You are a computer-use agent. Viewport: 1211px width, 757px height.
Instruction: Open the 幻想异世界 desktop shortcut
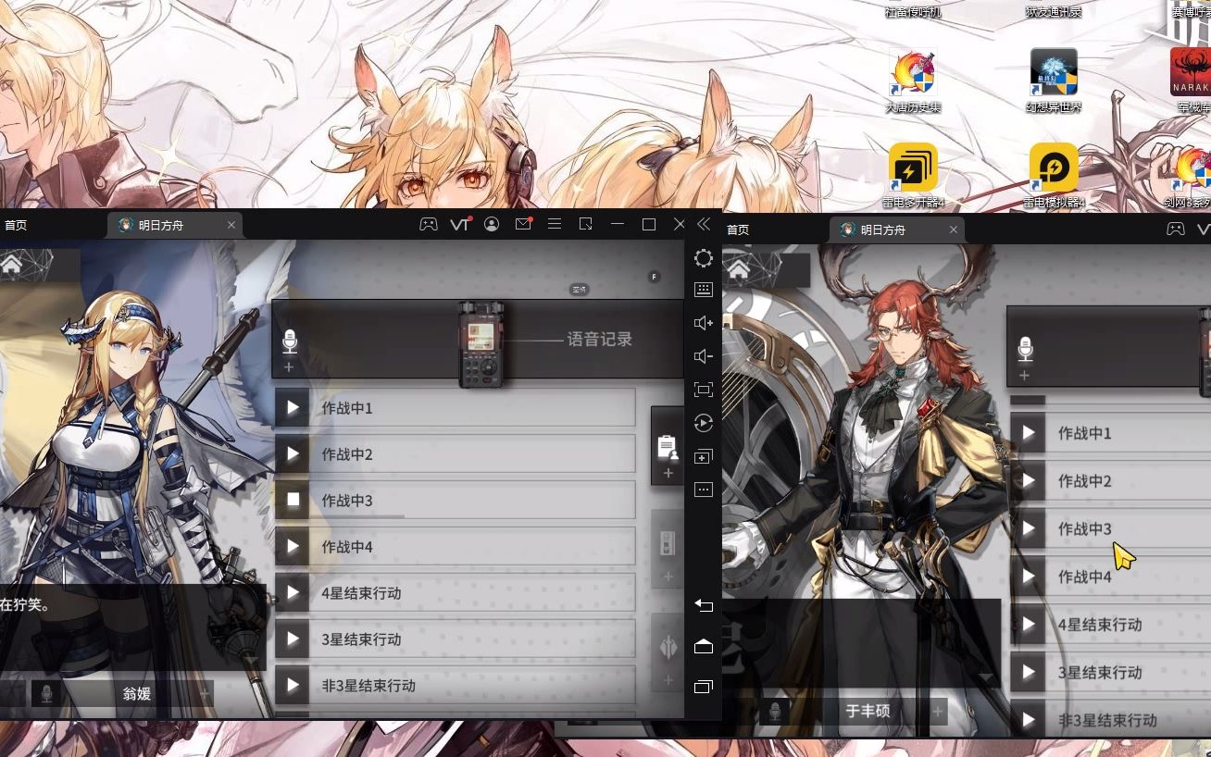coord(1054,81)
